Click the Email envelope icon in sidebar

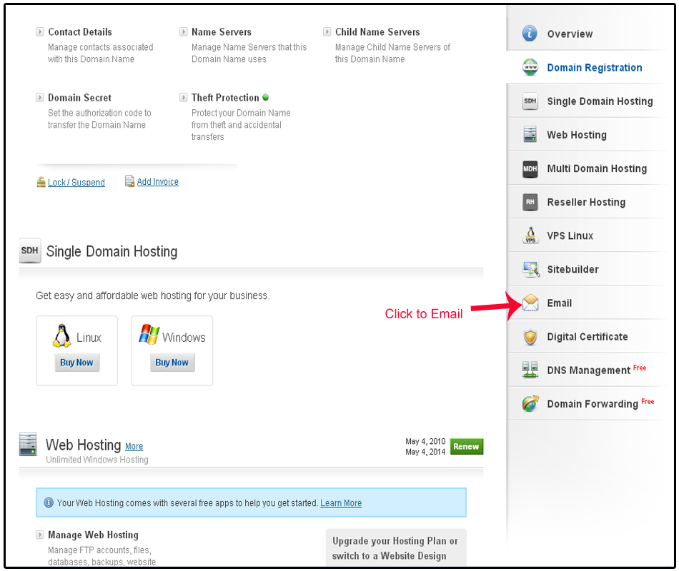(530, 303)
